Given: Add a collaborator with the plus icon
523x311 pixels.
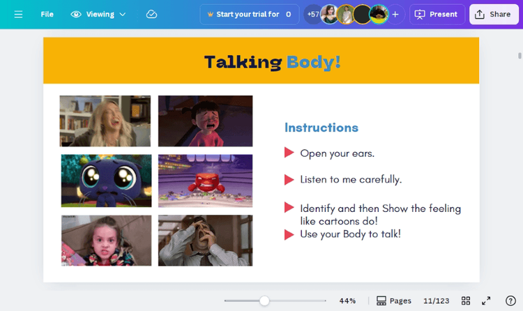Looking at the screenshot, I should click(395, 15).
